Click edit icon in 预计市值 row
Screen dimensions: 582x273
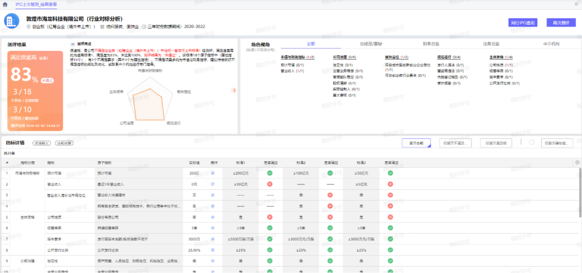click(213, 173)
